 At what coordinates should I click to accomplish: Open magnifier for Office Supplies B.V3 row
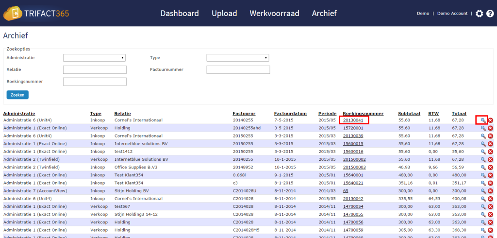483,167
